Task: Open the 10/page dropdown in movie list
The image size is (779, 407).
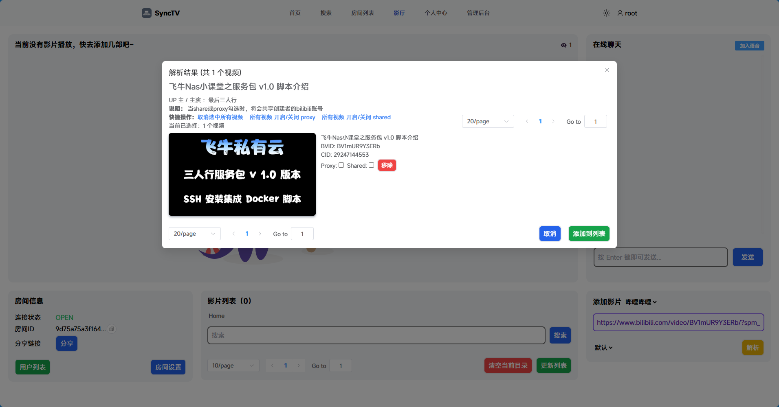Action: [x=233, y=365]
